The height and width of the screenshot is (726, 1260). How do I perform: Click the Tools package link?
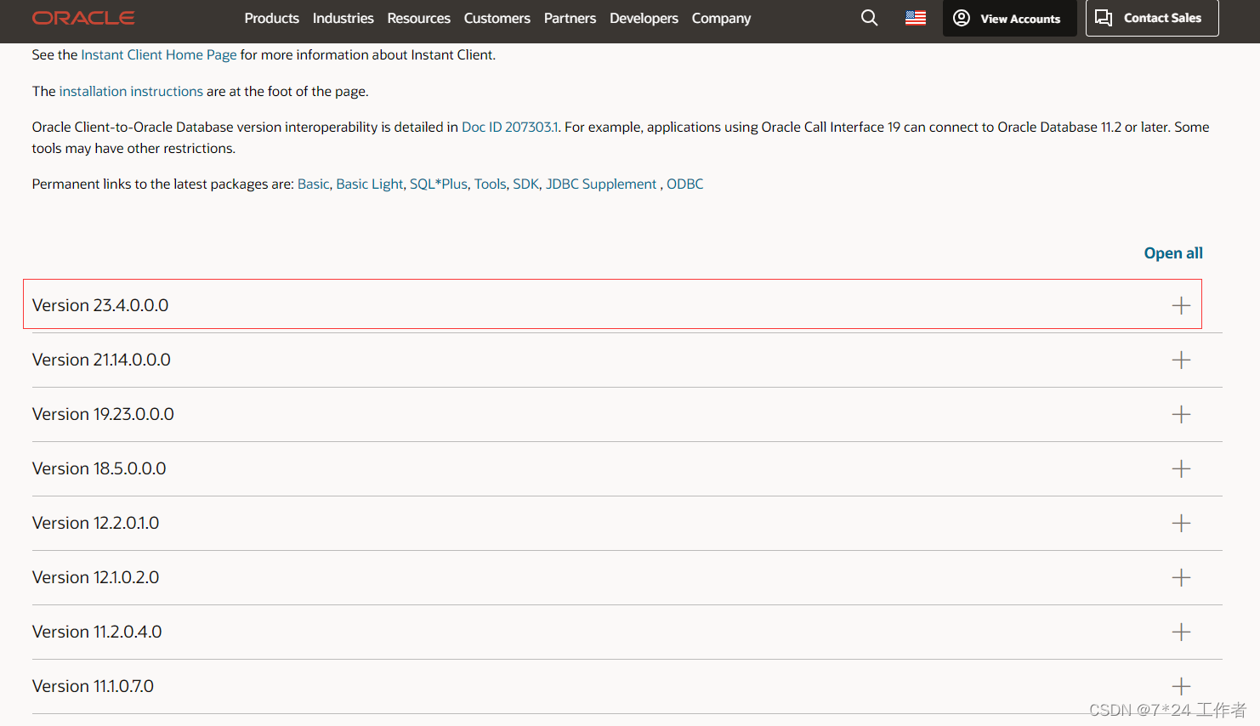tap(490, 184)
